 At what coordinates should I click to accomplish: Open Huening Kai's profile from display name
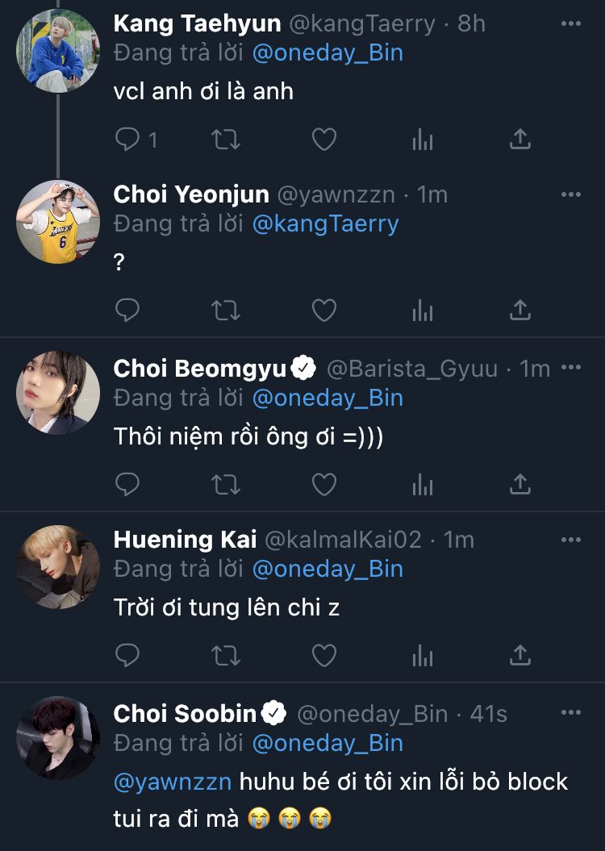point(185,540)
